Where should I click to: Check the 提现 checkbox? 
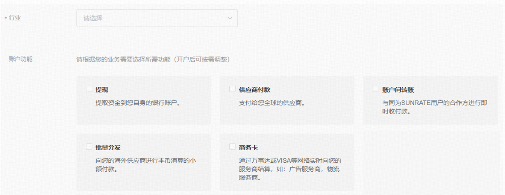(89, 89)
